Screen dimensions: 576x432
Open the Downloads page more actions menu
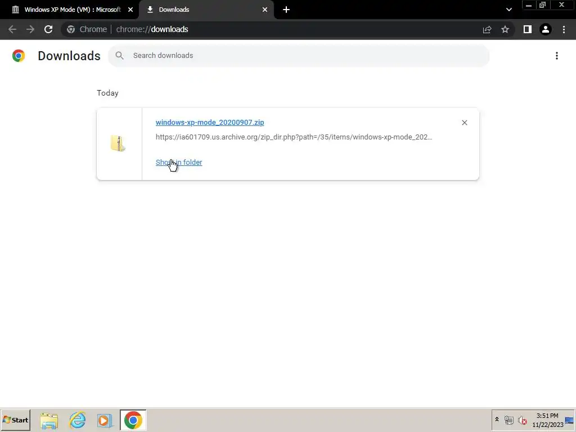coord(557,56)
